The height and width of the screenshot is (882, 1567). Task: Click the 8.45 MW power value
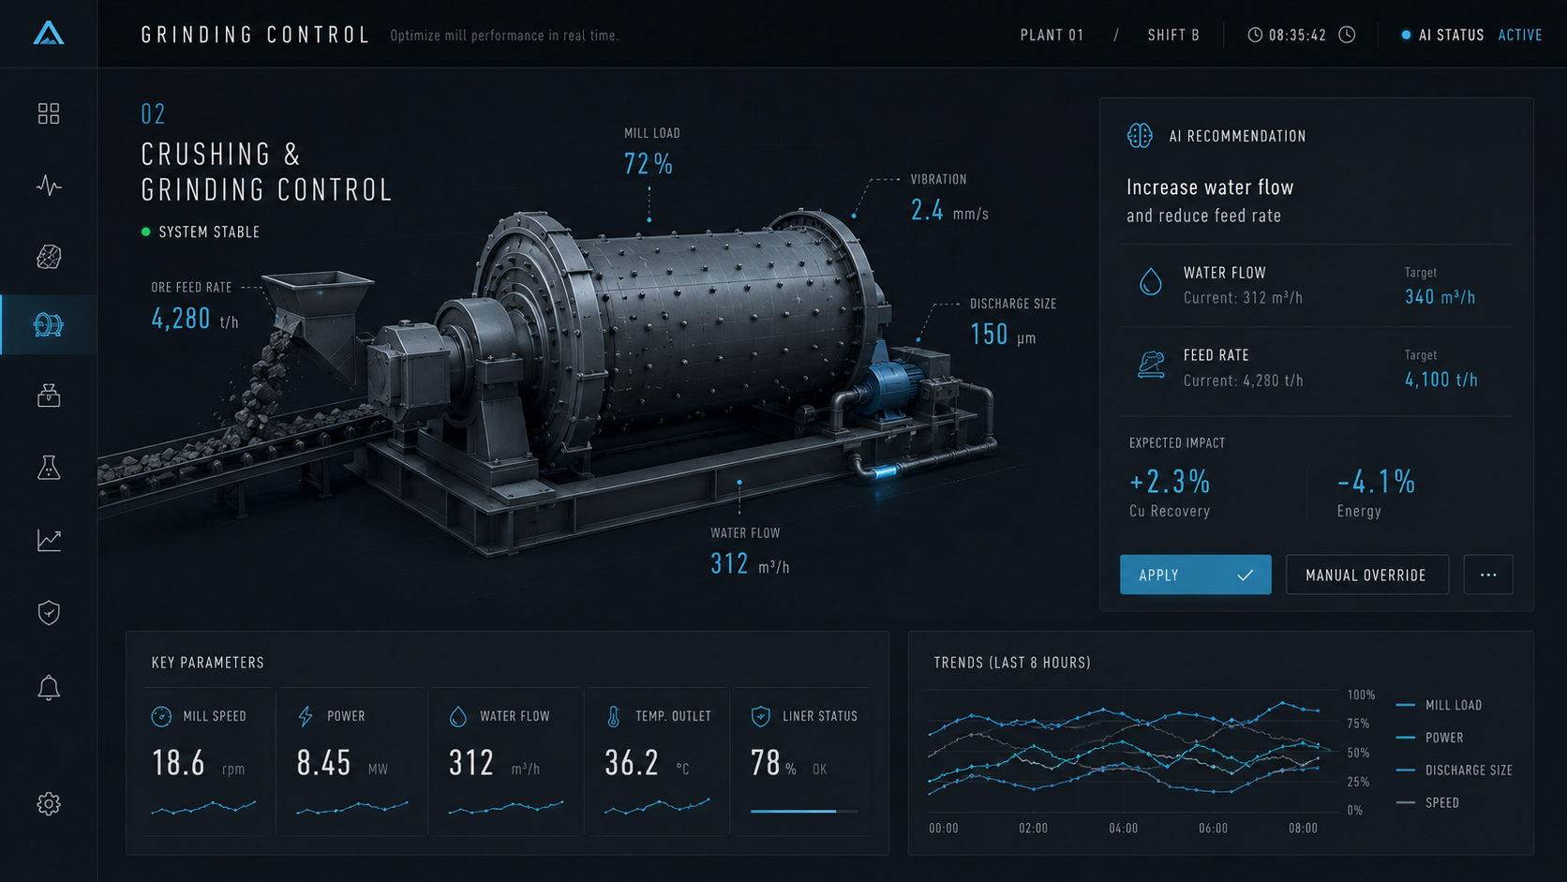(x=342, y=763)
